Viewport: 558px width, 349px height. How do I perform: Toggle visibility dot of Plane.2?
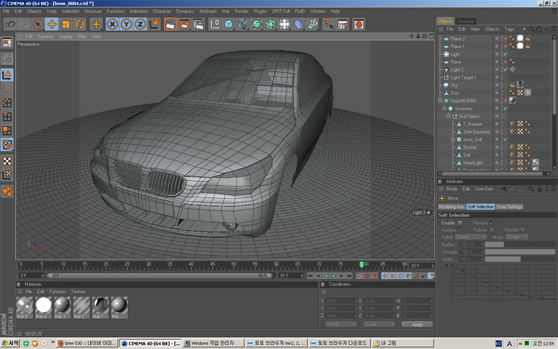pos(497,38)
